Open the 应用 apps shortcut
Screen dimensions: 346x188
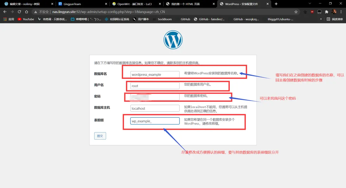coord(9,19)
